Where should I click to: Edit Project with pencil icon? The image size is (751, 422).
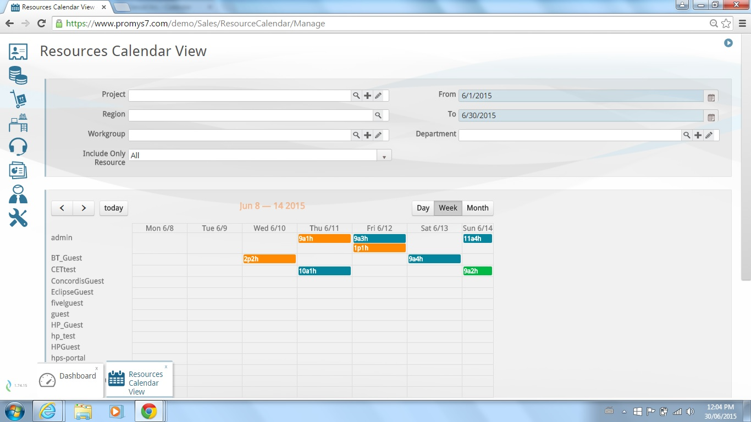pyautogui.click(x=378, y=96)
